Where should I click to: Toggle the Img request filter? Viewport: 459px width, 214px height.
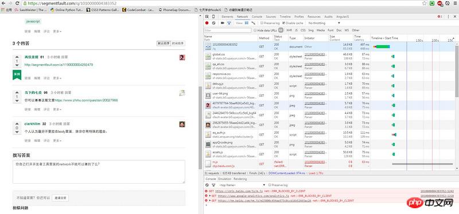coord(311,30)
